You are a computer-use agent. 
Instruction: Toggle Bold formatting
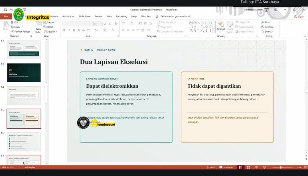click(64, 30)
